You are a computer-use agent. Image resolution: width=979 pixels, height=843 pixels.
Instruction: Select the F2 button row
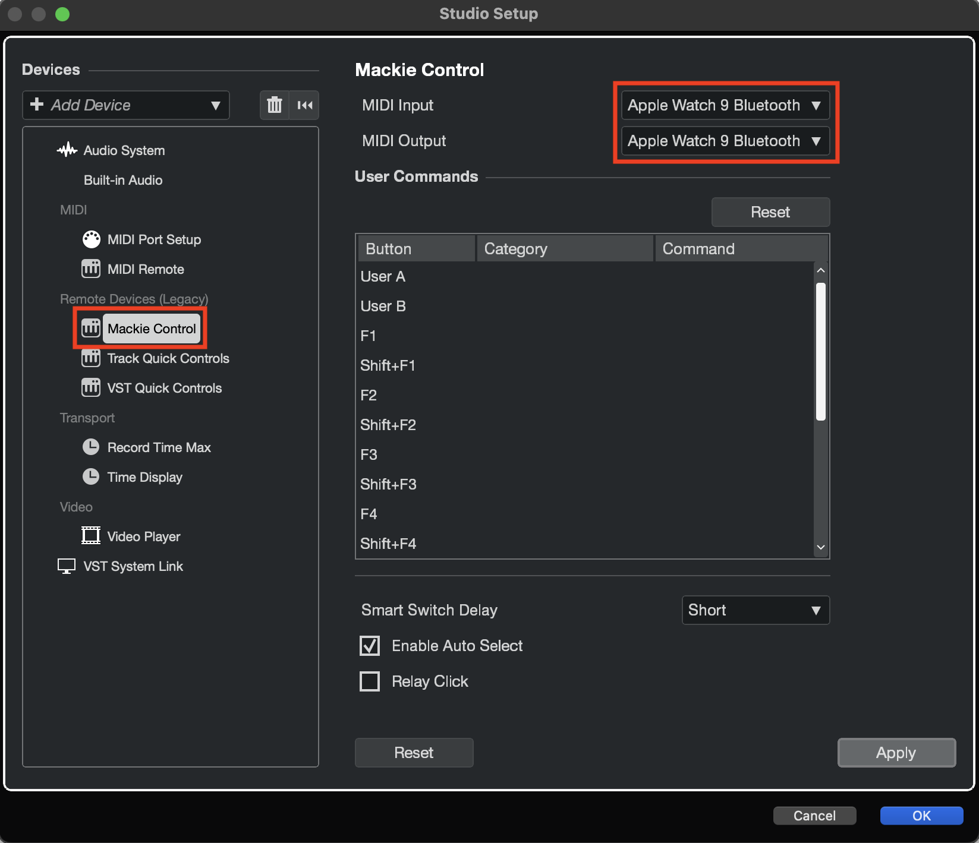point(585,395)
